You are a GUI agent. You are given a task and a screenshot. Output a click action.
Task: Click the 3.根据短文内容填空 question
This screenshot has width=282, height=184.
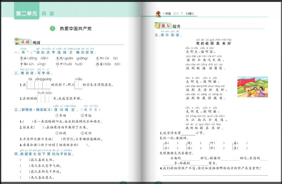coord(177,153)
